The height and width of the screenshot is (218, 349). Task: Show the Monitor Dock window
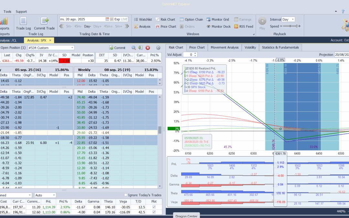218,26
